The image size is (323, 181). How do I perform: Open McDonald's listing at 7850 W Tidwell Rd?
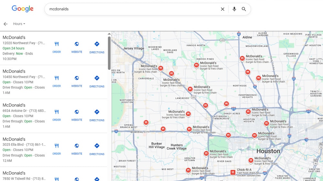tap(14, 173)
